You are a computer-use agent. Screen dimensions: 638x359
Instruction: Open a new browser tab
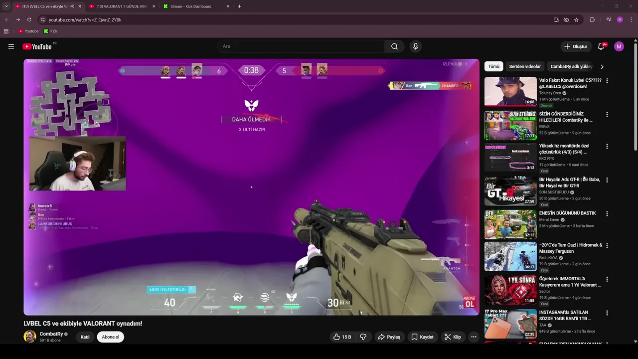(x=239, y=6)
